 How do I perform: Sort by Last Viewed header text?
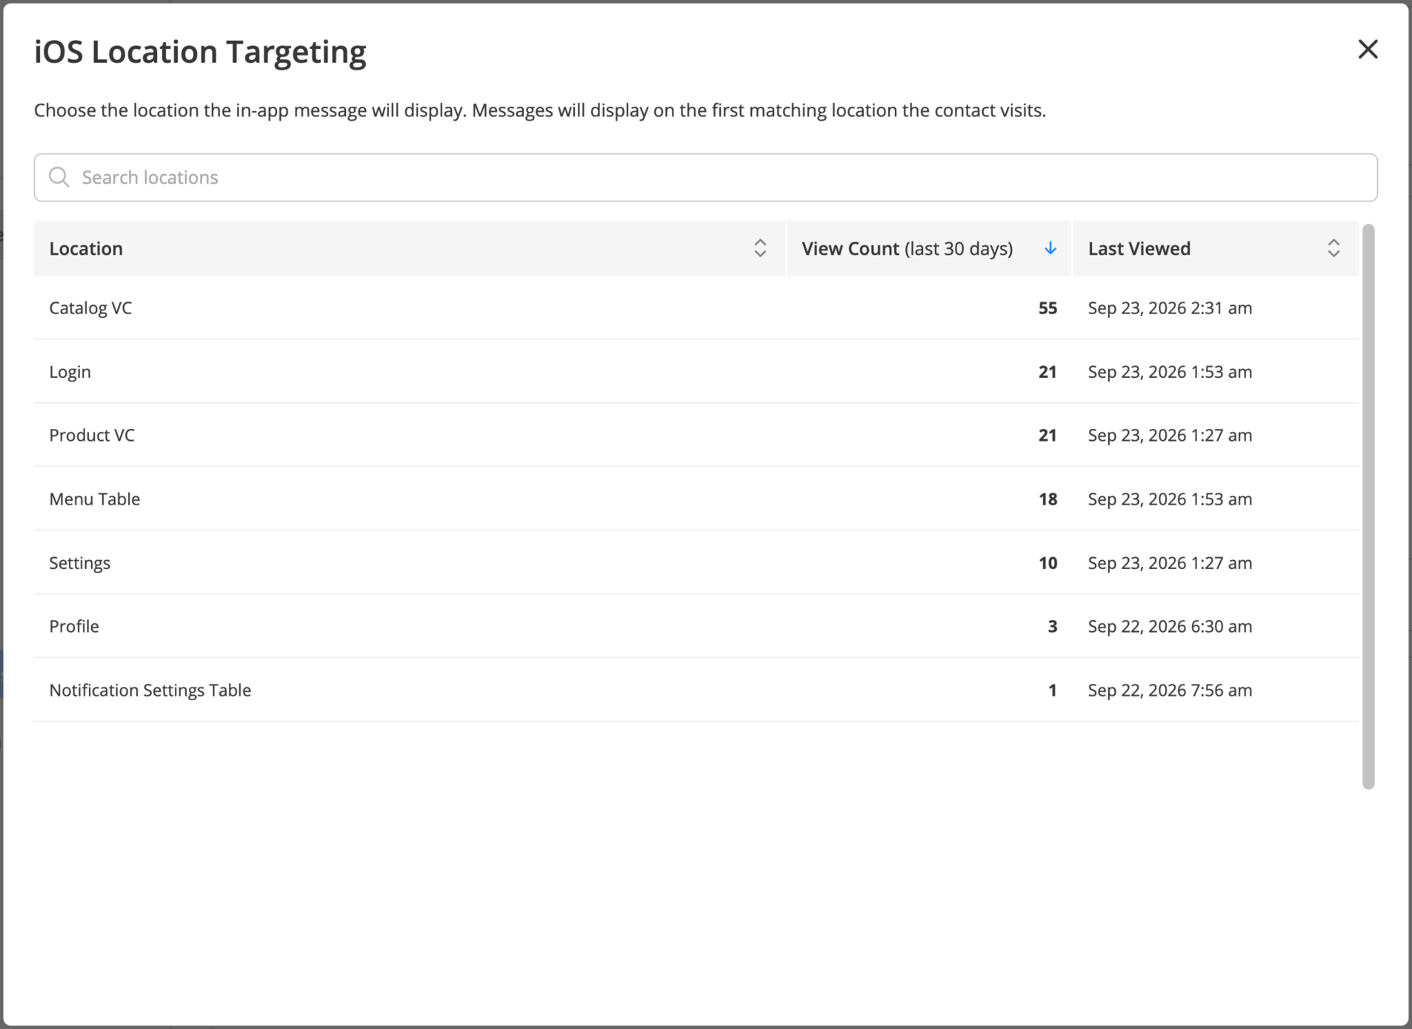click(1139, 248)
